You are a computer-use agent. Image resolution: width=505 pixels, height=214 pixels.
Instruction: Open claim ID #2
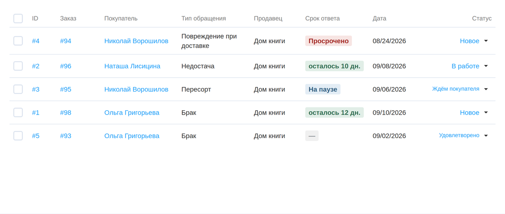(36, 66)
